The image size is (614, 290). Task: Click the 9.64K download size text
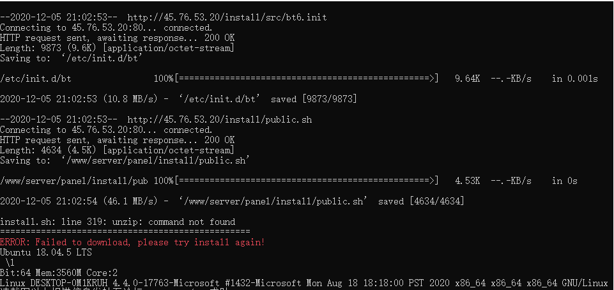pyautogui.click(x=467, y=79)
